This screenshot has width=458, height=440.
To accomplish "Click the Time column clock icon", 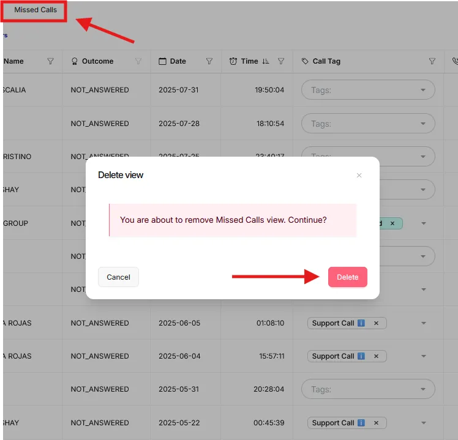I will click(233, 61).
